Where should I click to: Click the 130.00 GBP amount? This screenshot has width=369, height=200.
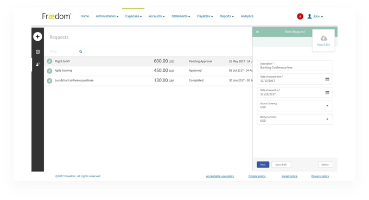164,80
